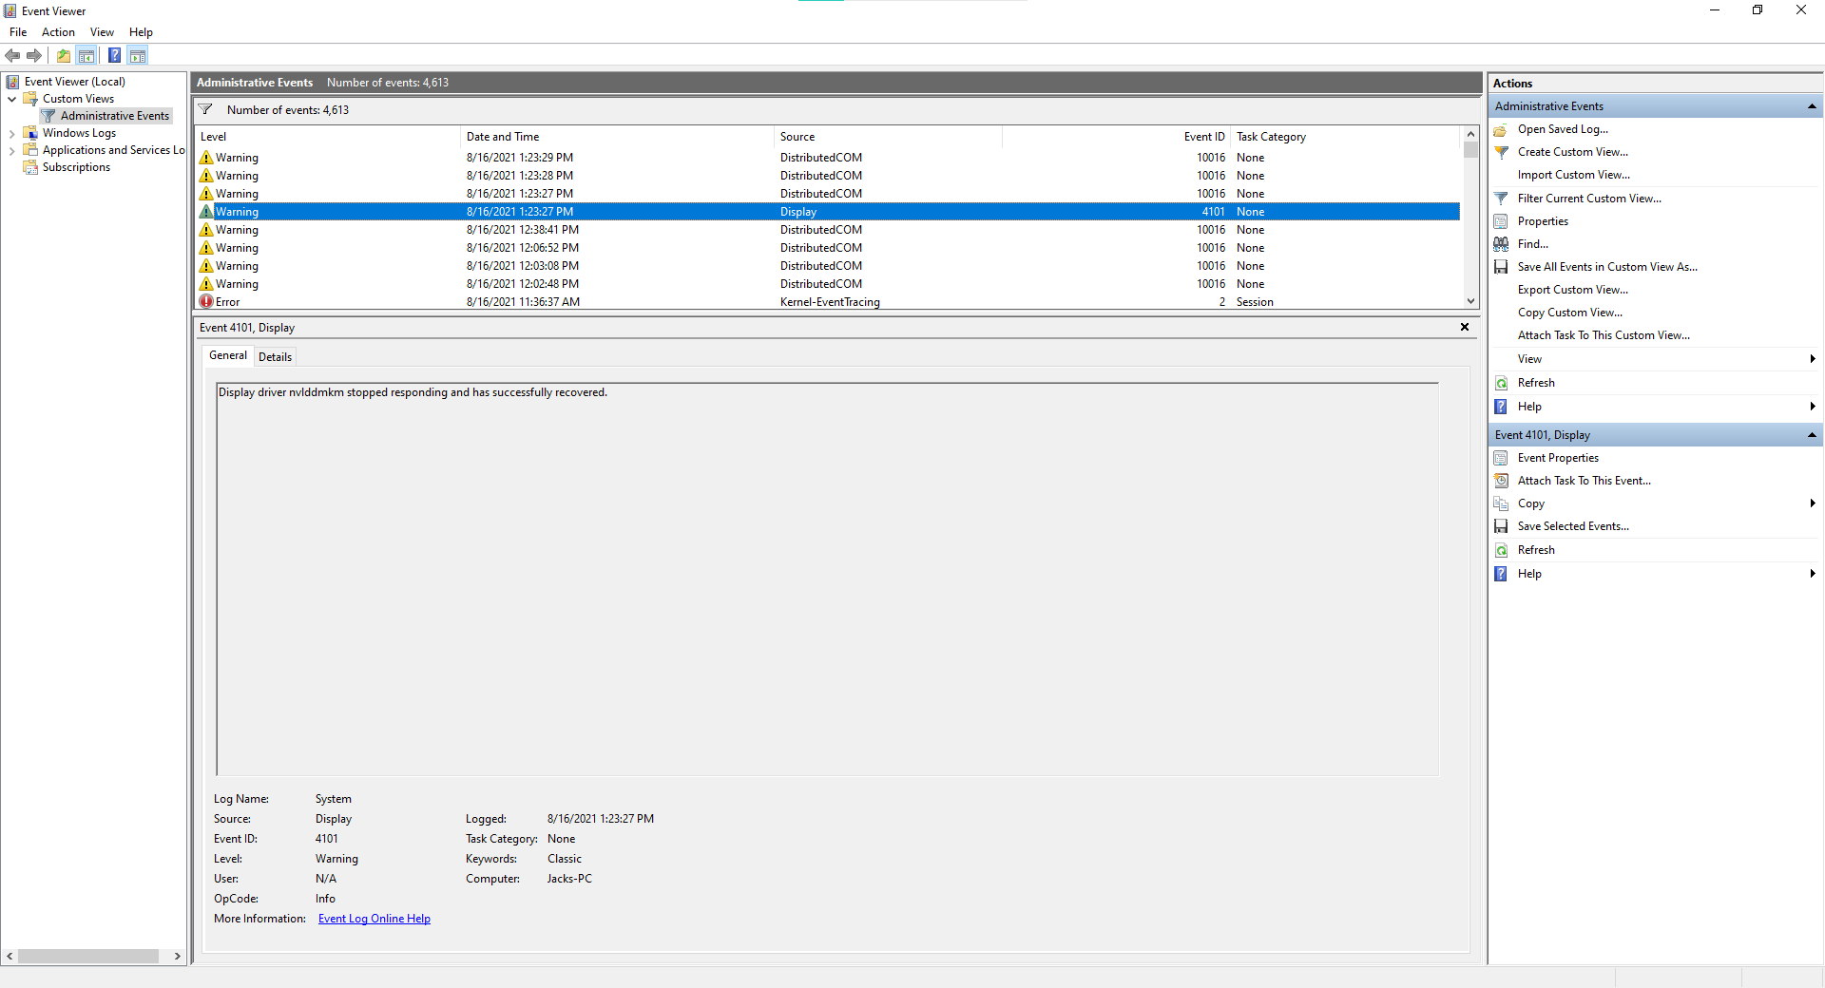This screenshot has height=988, width=1825.
Task: Close the Event 4101 preview pane
Action: pos(1465,327)
